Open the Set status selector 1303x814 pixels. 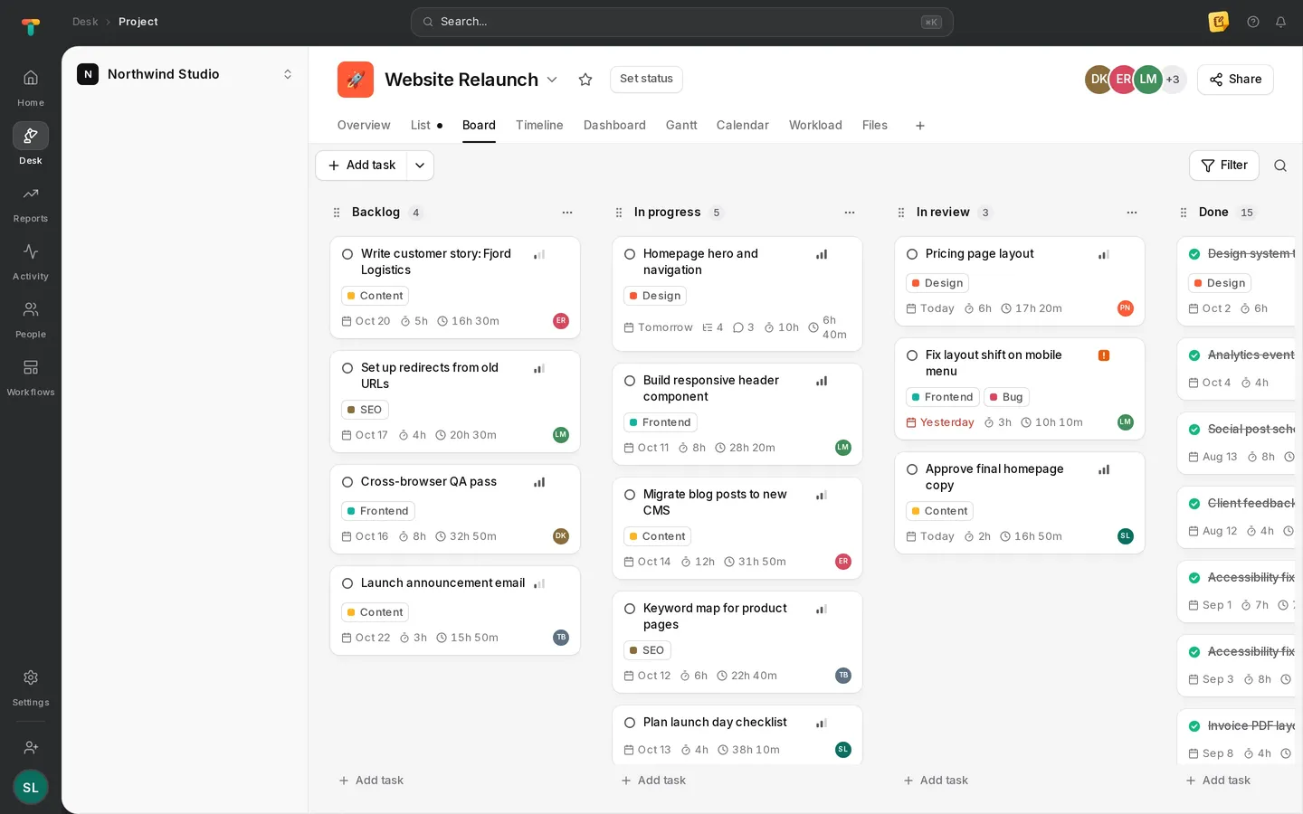(646, 79)
